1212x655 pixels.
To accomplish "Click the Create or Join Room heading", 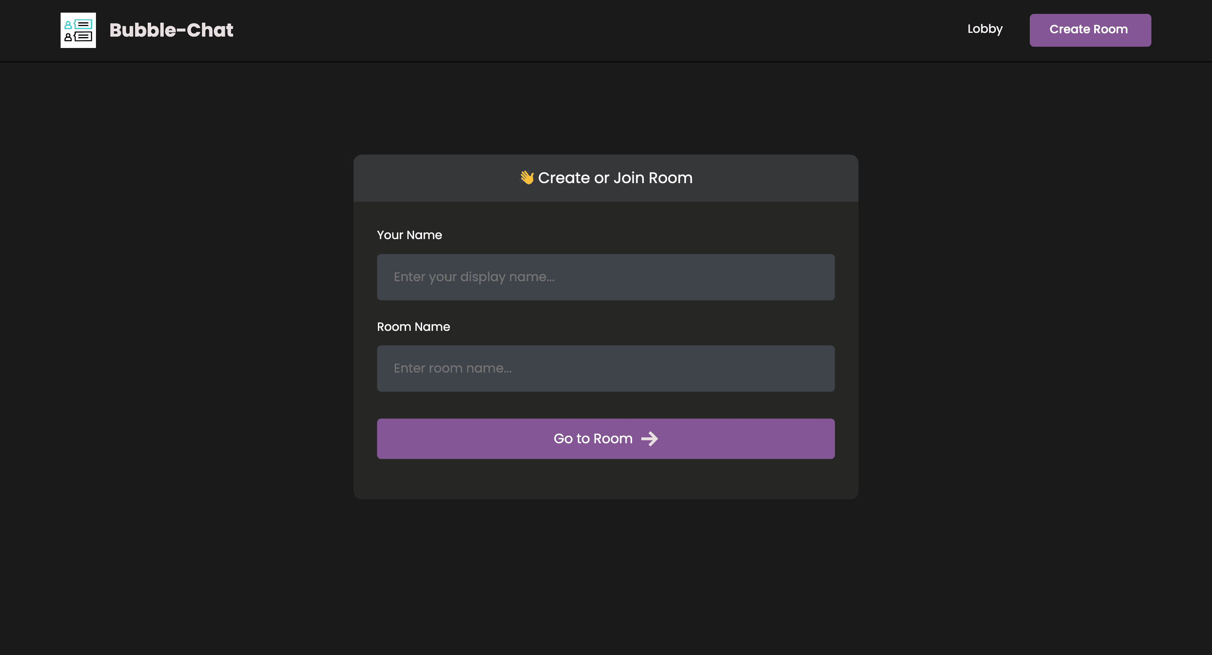I will click(x=606, y=177).
